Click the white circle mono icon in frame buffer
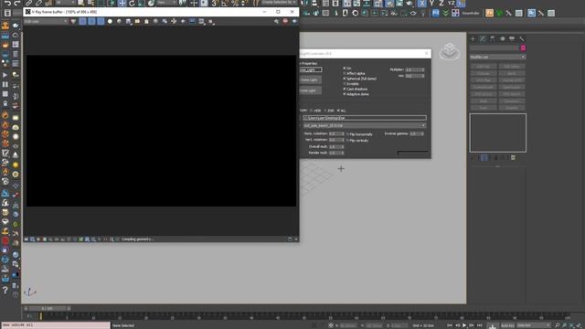 (x=110, y=22)
